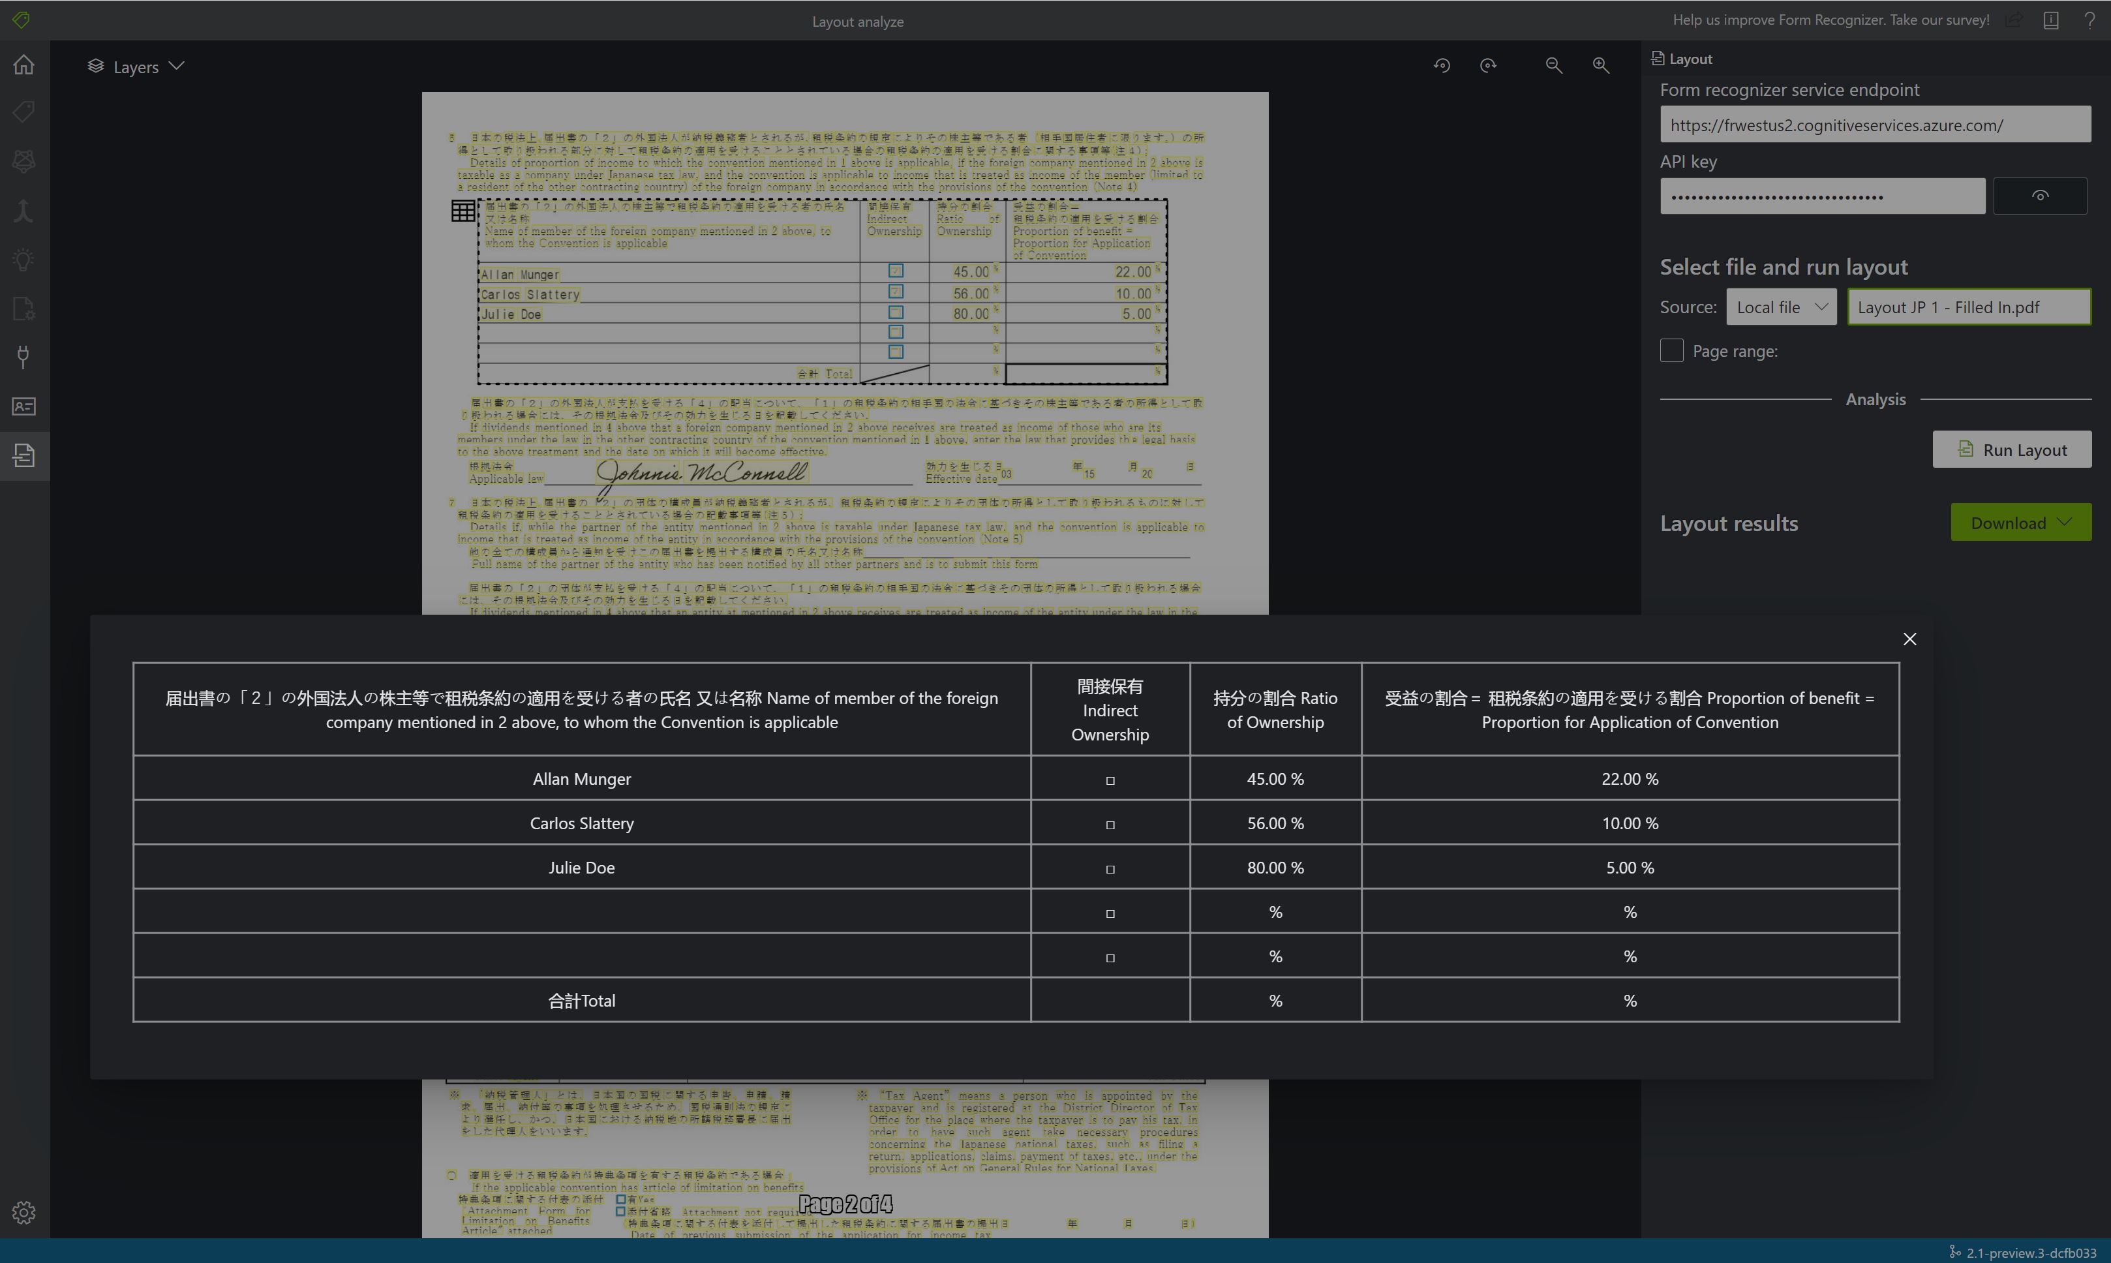This screenshot has height=1263, width=2111.
Task: Toggle the API key visibility eye icon
Action: 2042,196
